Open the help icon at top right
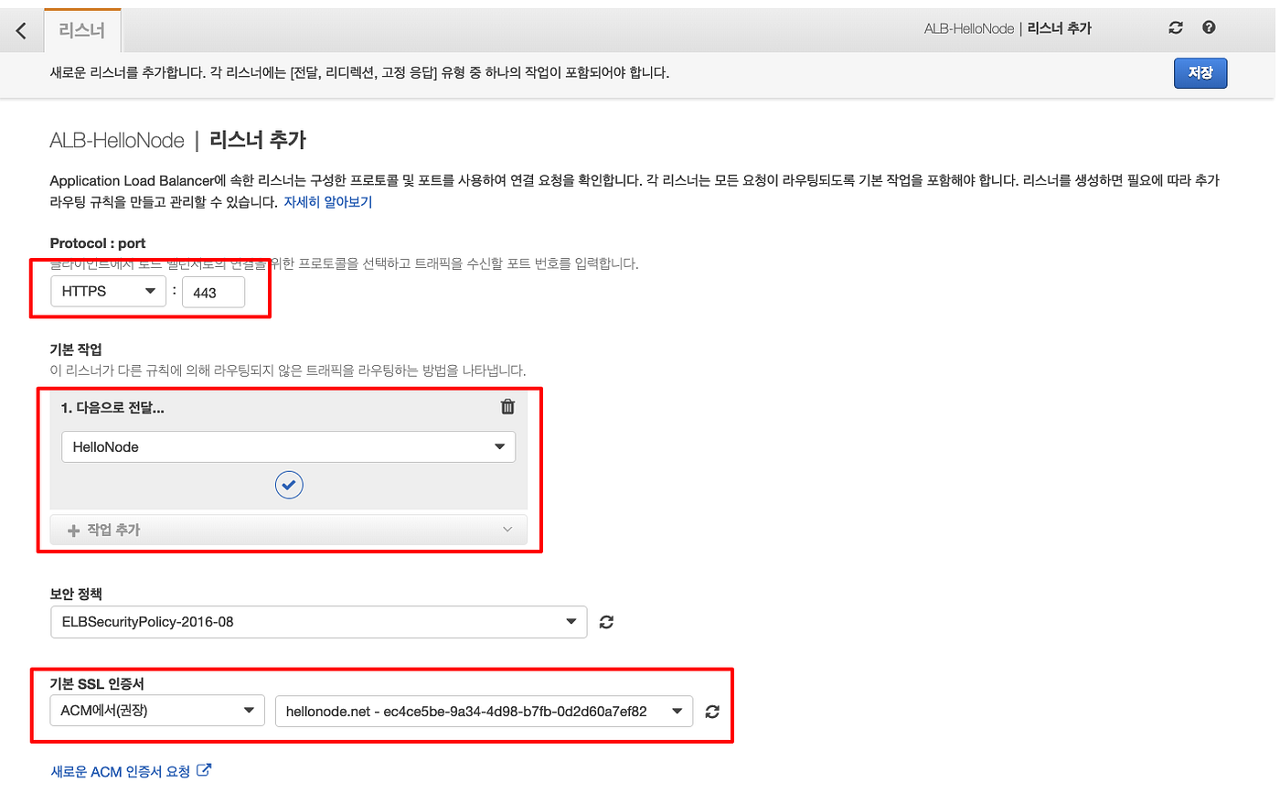 click(1208, 27)
